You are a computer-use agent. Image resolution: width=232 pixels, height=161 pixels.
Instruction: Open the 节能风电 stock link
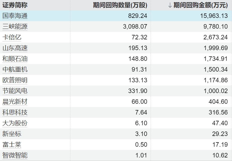[15, 91]
